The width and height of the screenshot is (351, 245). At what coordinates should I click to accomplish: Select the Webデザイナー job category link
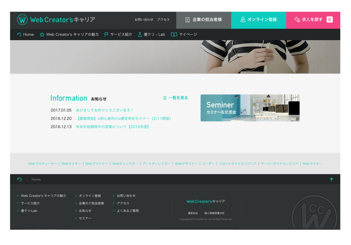[186, 164]
